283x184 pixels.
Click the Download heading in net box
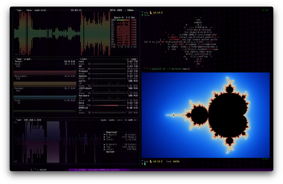(111, 132)
